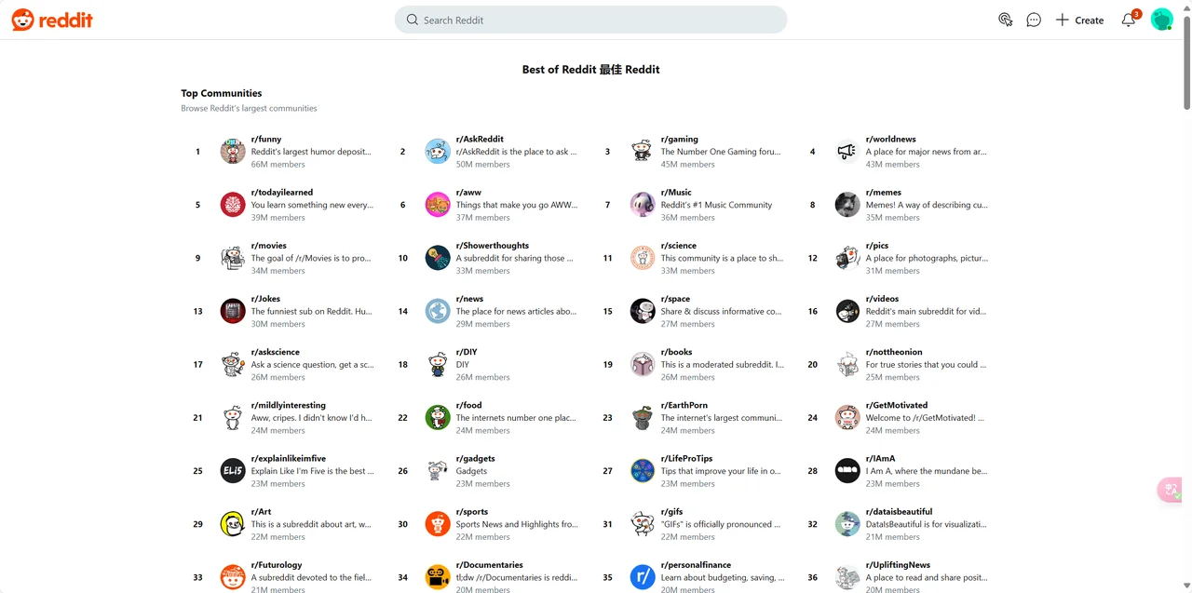Image resolution: width=1192 pixels, height=593 pixels.
Task: Click the r/Futurology community icon
Action: pyautogui.click(x=233, y=577)
